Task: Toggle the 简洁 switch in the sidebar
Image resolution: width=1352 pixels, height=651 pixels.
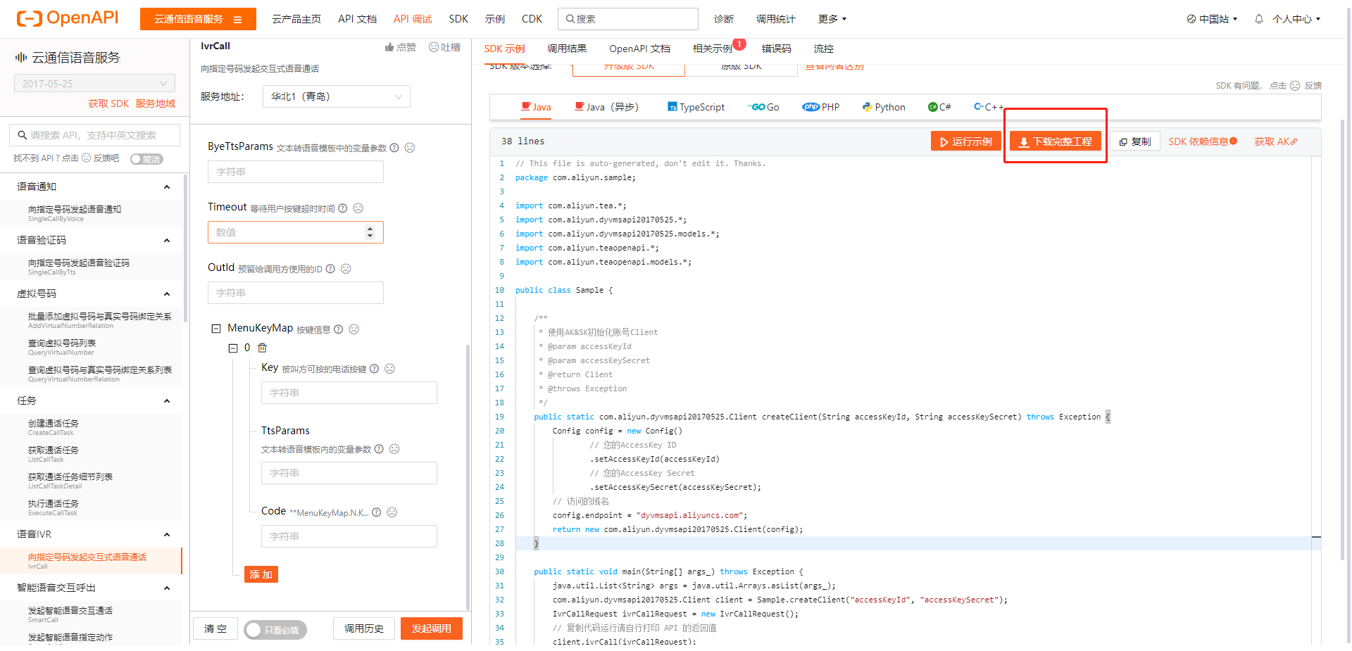Action: [146, 159]
